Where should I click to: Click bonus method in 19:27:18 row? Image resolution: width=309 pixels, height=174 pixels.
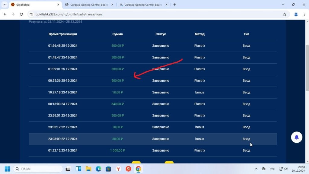(x=200, y=92)
